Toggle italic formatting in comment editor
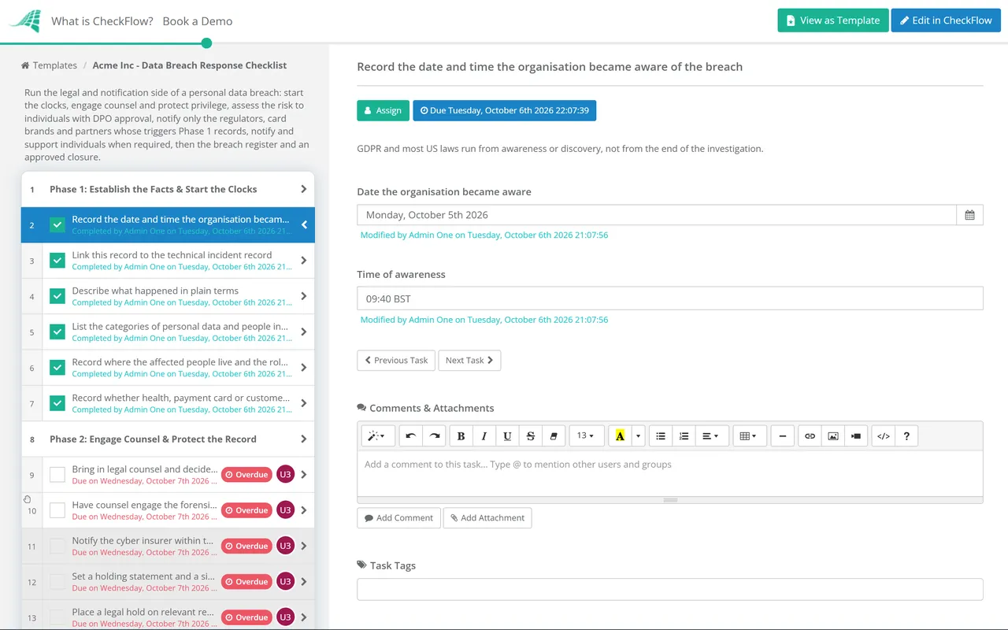1008x630 pixels. (x=484, y=436)
